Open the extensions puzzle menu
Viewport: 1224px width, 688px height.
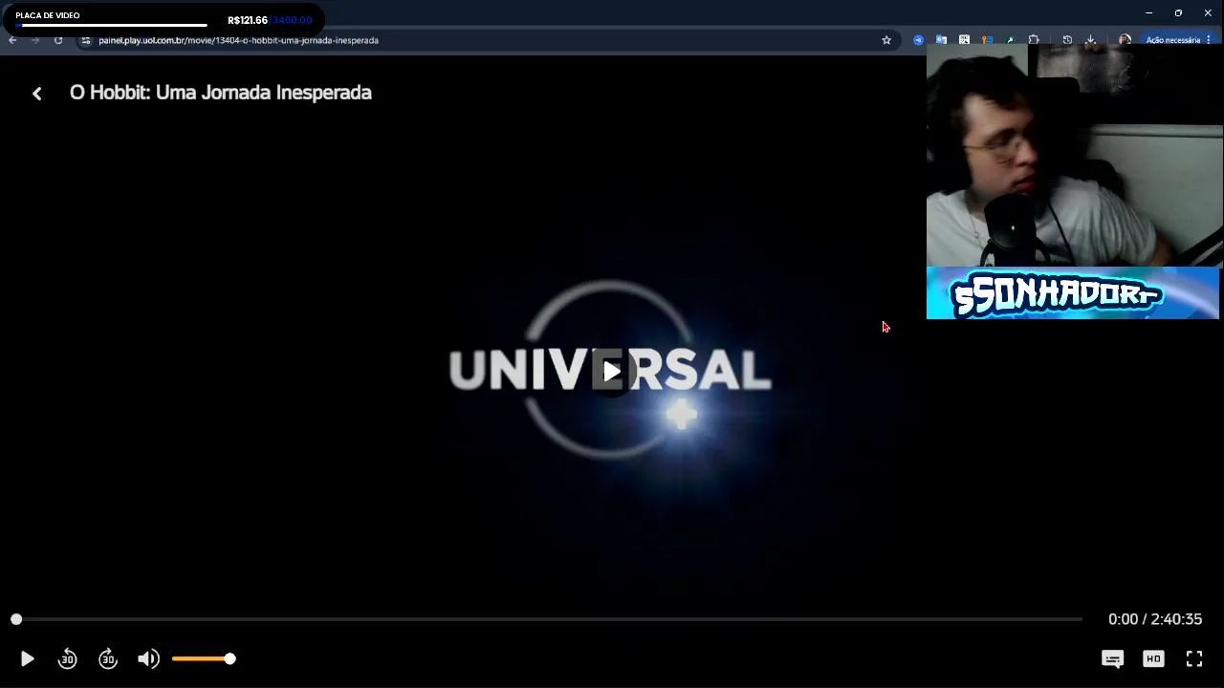click(1034, 40)
